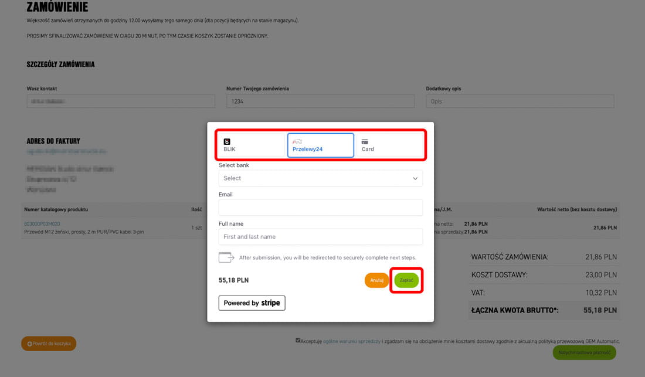
Task: Cancel payment with the Anuluj button
Action: pyautogui.click(x=376, y=280)
